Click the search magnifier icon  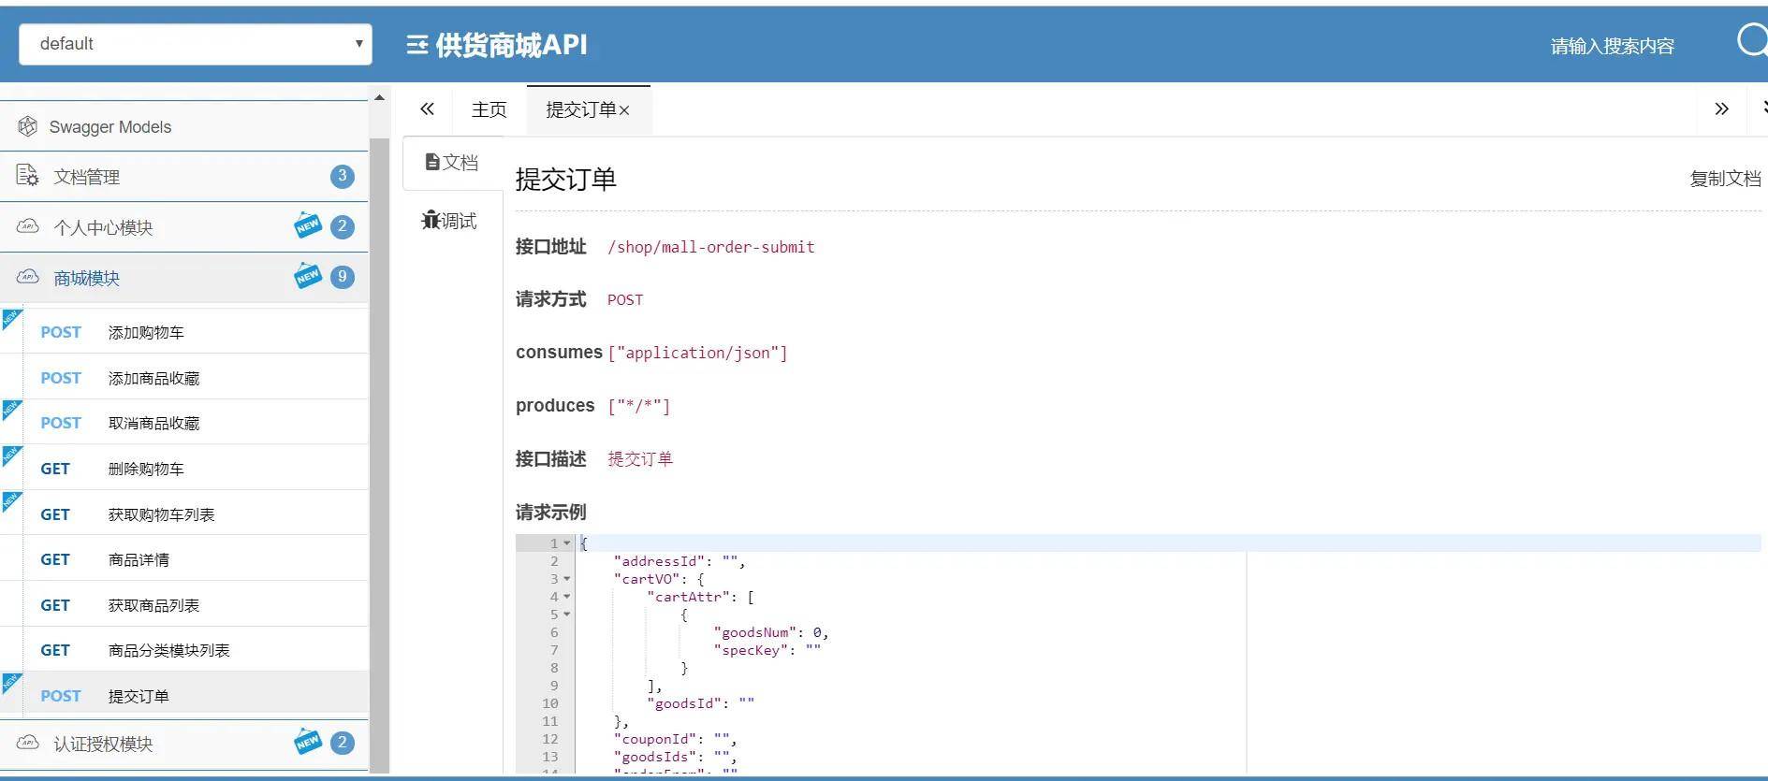(x=1752, y=41)
